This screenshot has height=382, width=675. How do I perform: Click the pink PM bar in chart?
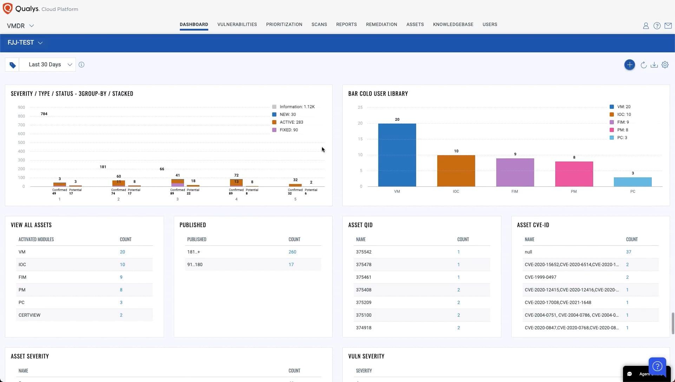pyautogui.click(x=574, y=174)
